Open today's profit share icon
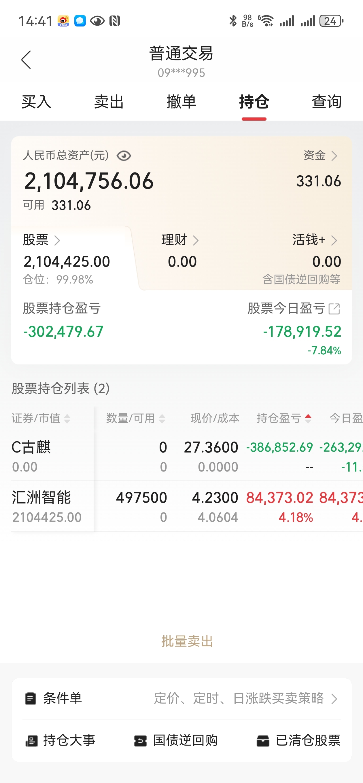Viewport: 363px width, 783px height. (334, 309)
